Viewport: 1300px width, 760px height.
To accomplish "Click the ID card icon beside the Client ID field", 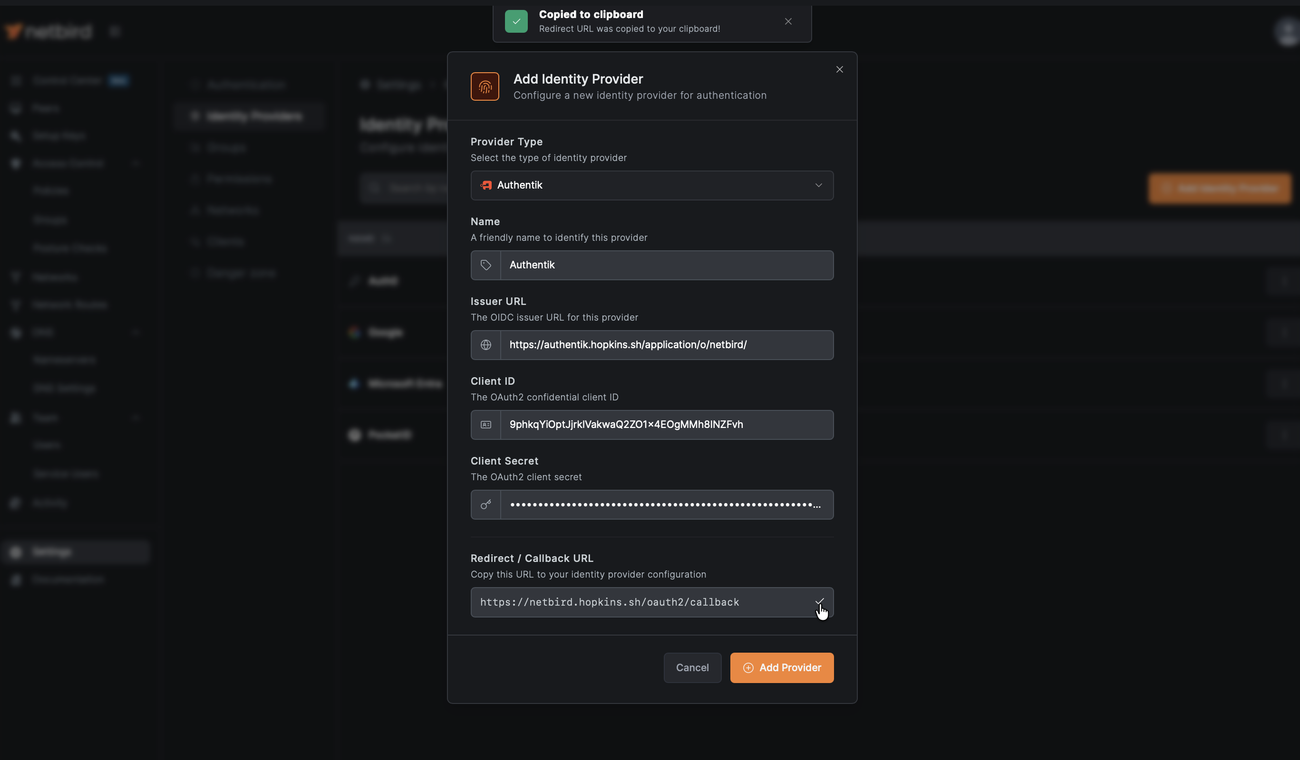I will (x=485, y=425).
